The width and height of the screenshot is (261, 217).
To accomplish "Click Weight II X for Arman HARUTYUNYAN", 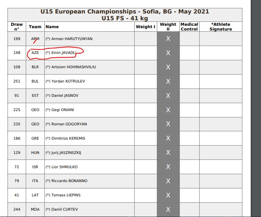I will tap(168, 38).
